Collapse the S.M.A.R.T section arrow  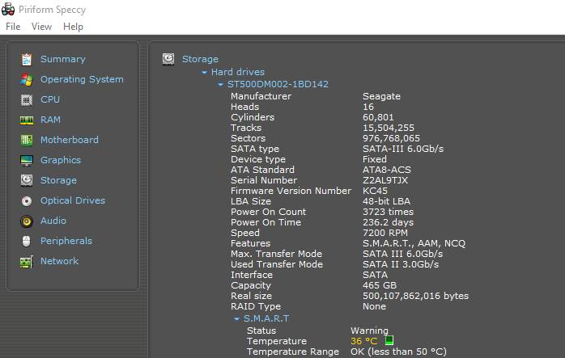pos(236,319)
